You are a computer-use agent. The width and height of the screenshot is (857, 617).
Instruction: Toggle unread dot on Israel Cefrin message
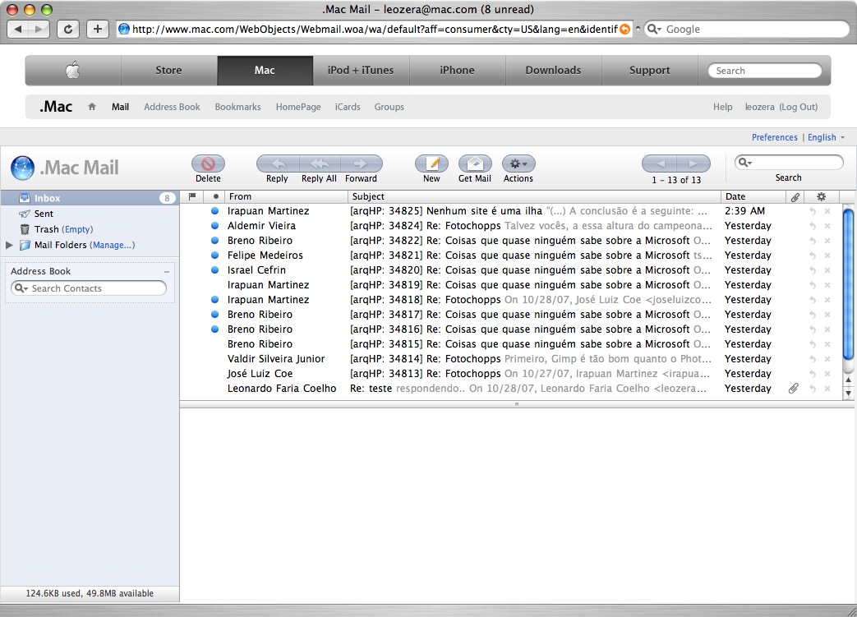[214, 269]
